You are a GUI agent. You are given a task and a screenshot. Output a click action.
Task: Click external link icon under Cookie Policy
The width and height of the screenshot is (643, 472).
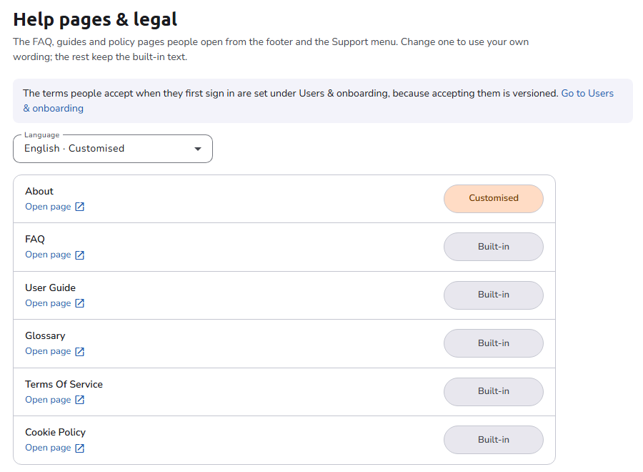80,448
